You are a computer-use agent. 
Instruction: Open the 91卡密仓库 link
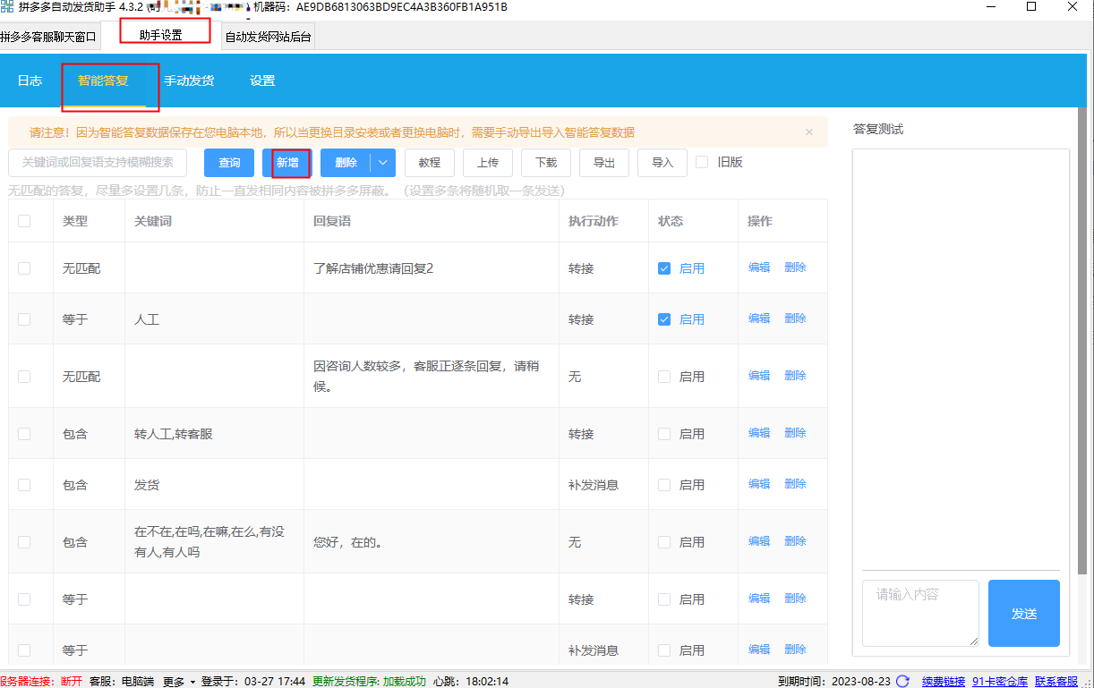(1000, 682)
